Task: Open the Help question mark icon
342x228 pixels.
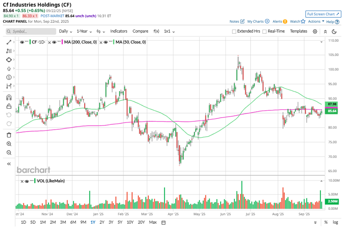Action: (337, 22)
